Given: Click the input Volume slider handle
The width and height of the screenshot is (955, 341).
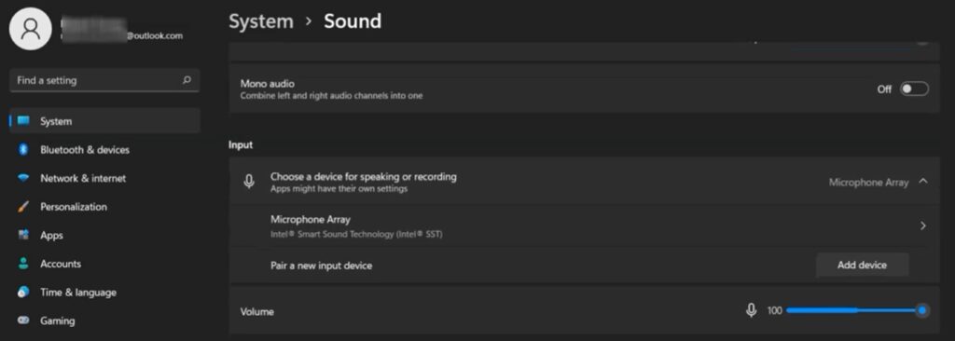Looking at the screenshot, I should 922,310.
